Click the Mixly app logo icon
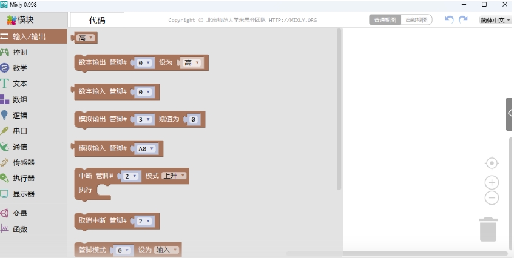 pyautogui.click(x=4, y=5)
